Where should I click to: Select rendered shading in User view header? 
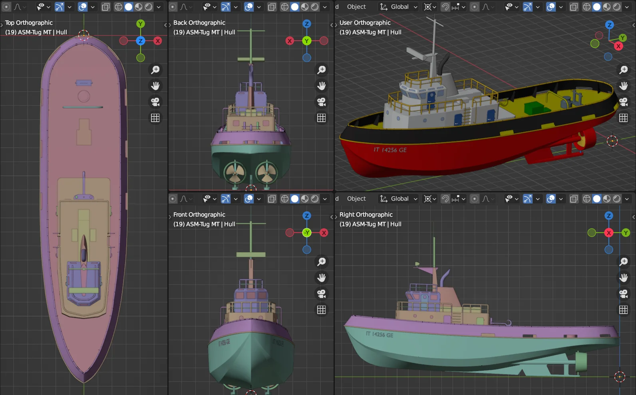tap(617, 7)
